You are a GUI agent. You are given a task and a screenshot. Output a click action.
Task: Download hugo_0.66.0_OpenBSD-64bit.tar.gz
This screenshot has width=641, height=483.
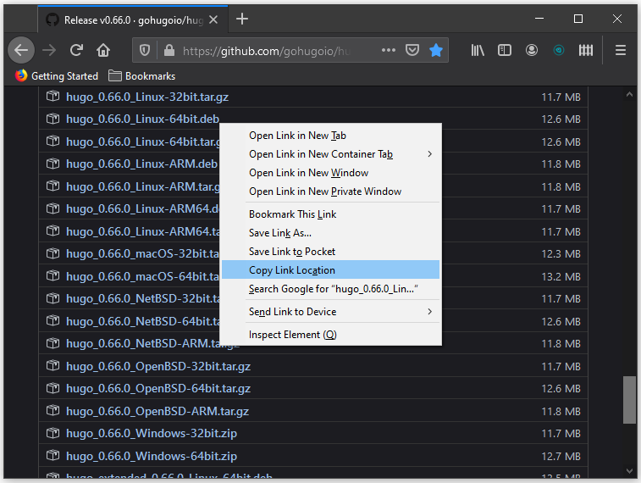pos(158,389)
